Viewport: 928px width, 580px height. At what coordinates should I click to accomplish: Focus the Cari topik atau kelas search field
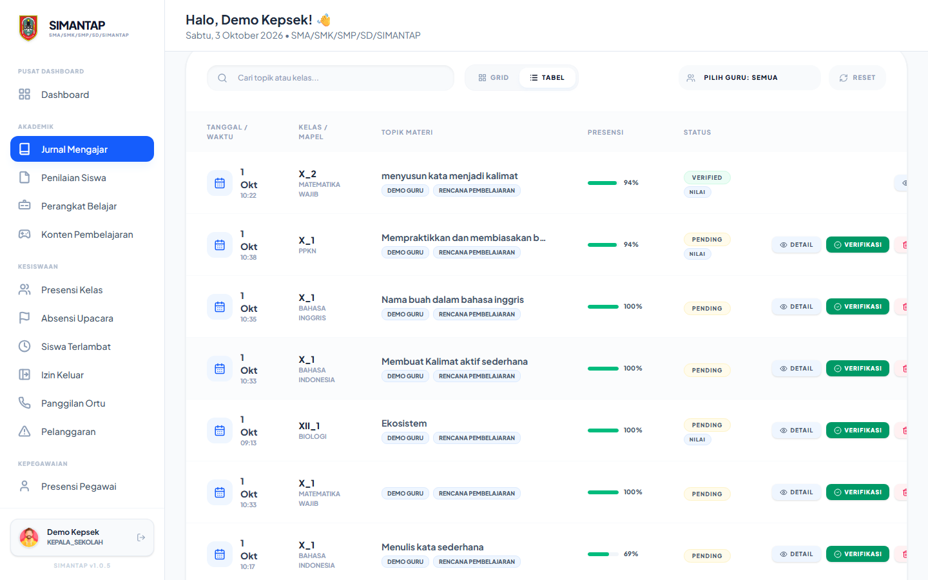pos(331,78)
